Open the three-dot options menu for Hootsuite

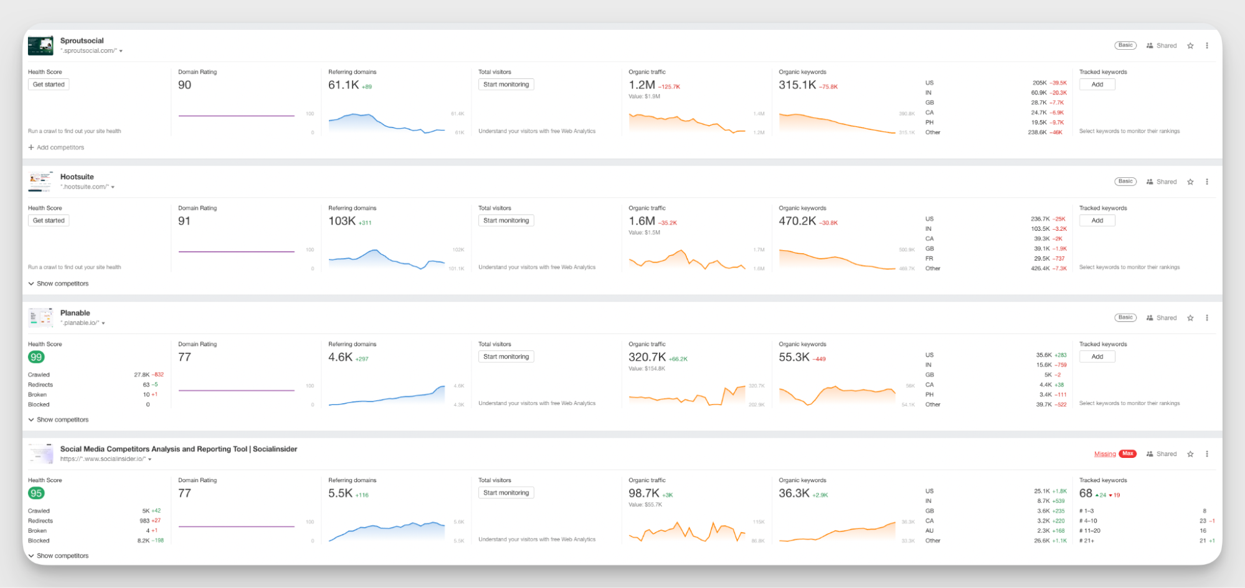1207,181
